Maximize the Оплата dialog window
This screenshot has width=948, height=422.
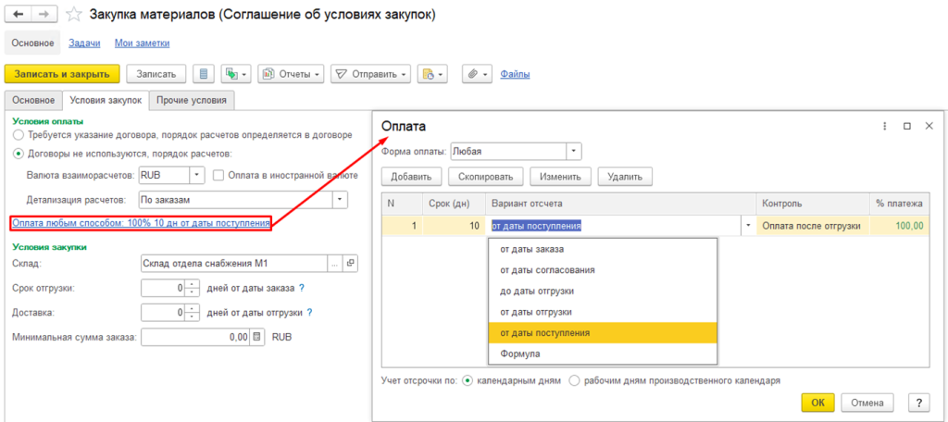[907, 127]
